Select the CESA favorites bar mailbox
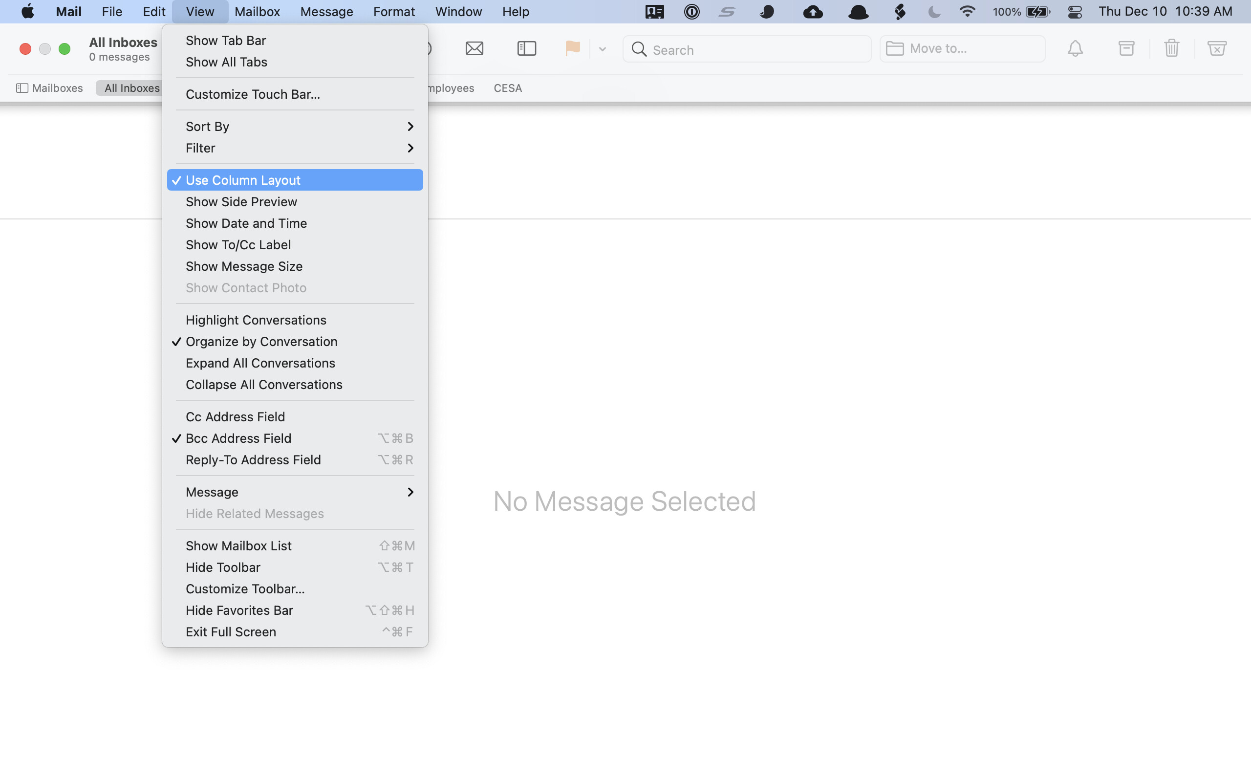The image size is (1251, 782). 507,88
